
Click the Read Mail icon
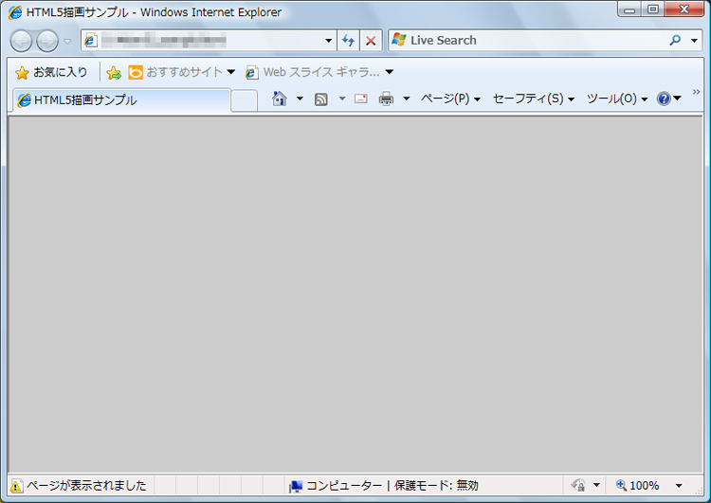(361, 99)
